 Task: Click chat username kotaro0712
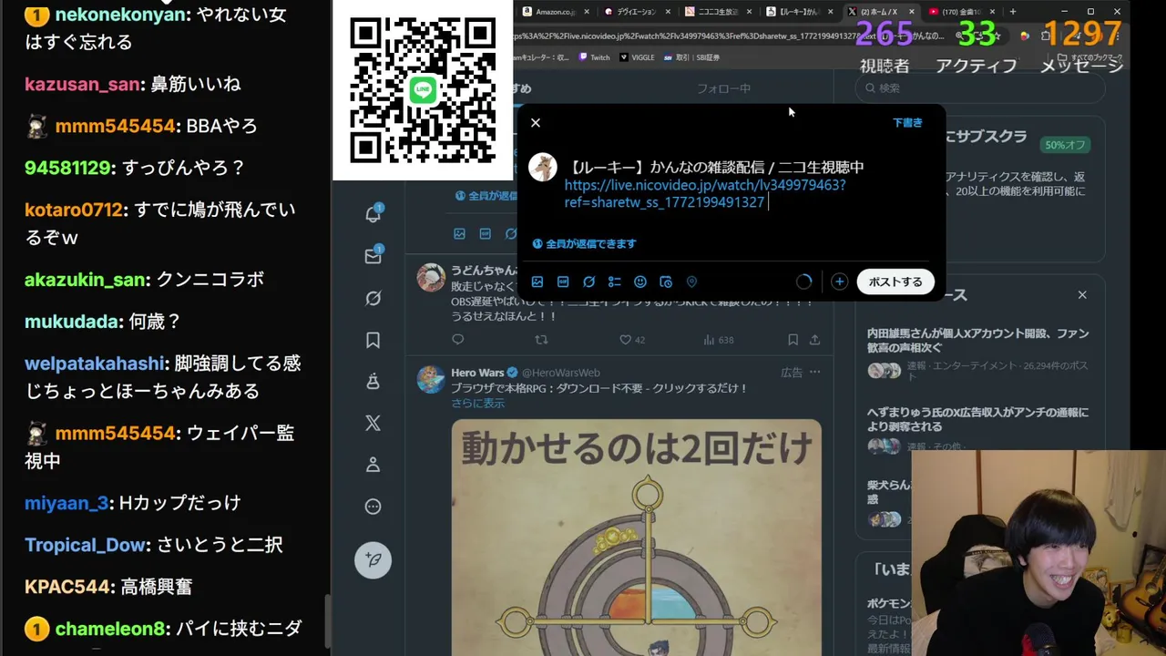click(x=74, y=210)
